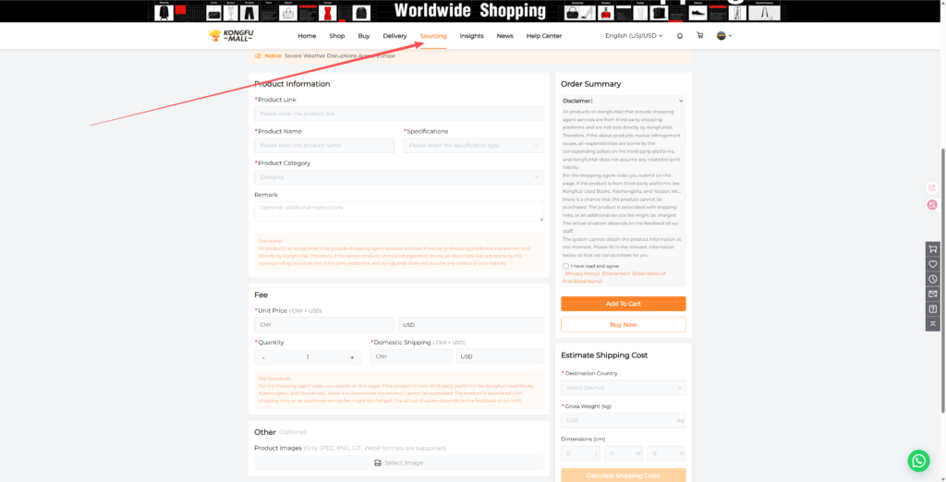Open cart from side toolbar
The width and height of the screenshot is (946, 482).
(x=933, y=248)
